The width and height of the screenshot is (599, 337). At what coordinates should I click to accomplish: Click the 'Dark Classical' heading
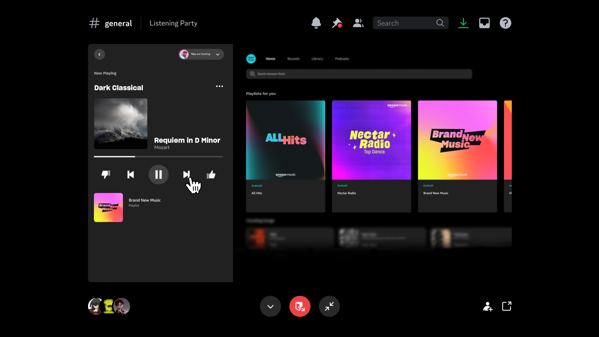(119, 88)
